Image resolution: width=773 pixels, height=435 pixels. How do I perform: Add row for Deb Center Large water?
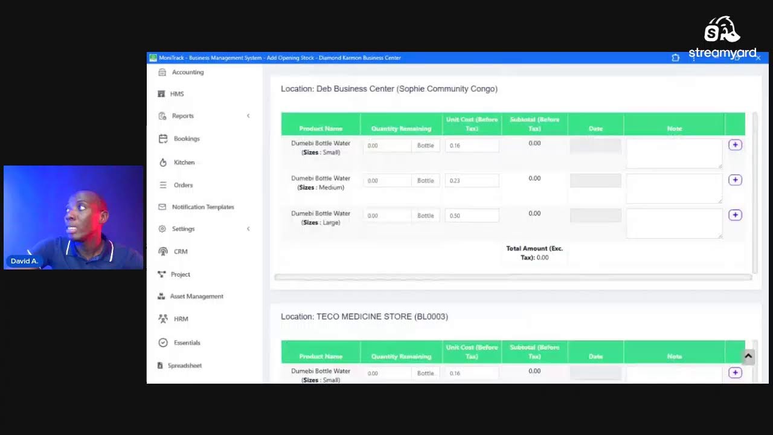click(735, 215)
